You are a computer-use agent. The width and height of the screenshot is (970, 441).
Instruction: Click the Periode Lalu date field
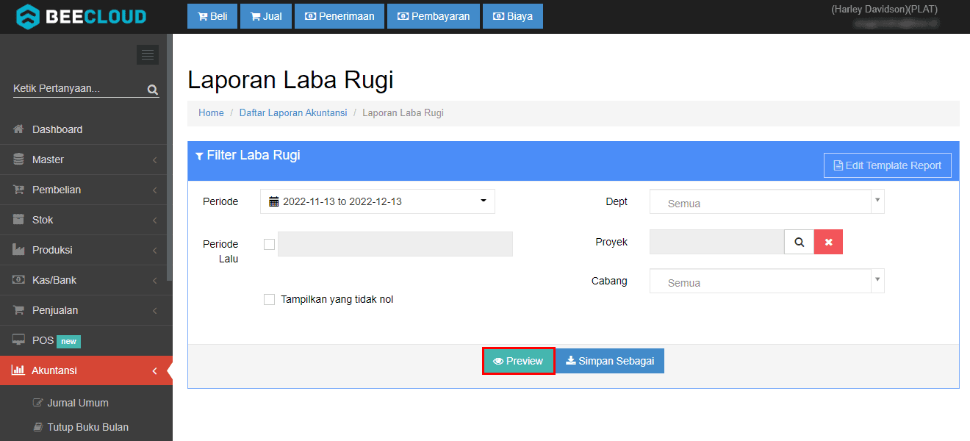(x=395, y=244)
